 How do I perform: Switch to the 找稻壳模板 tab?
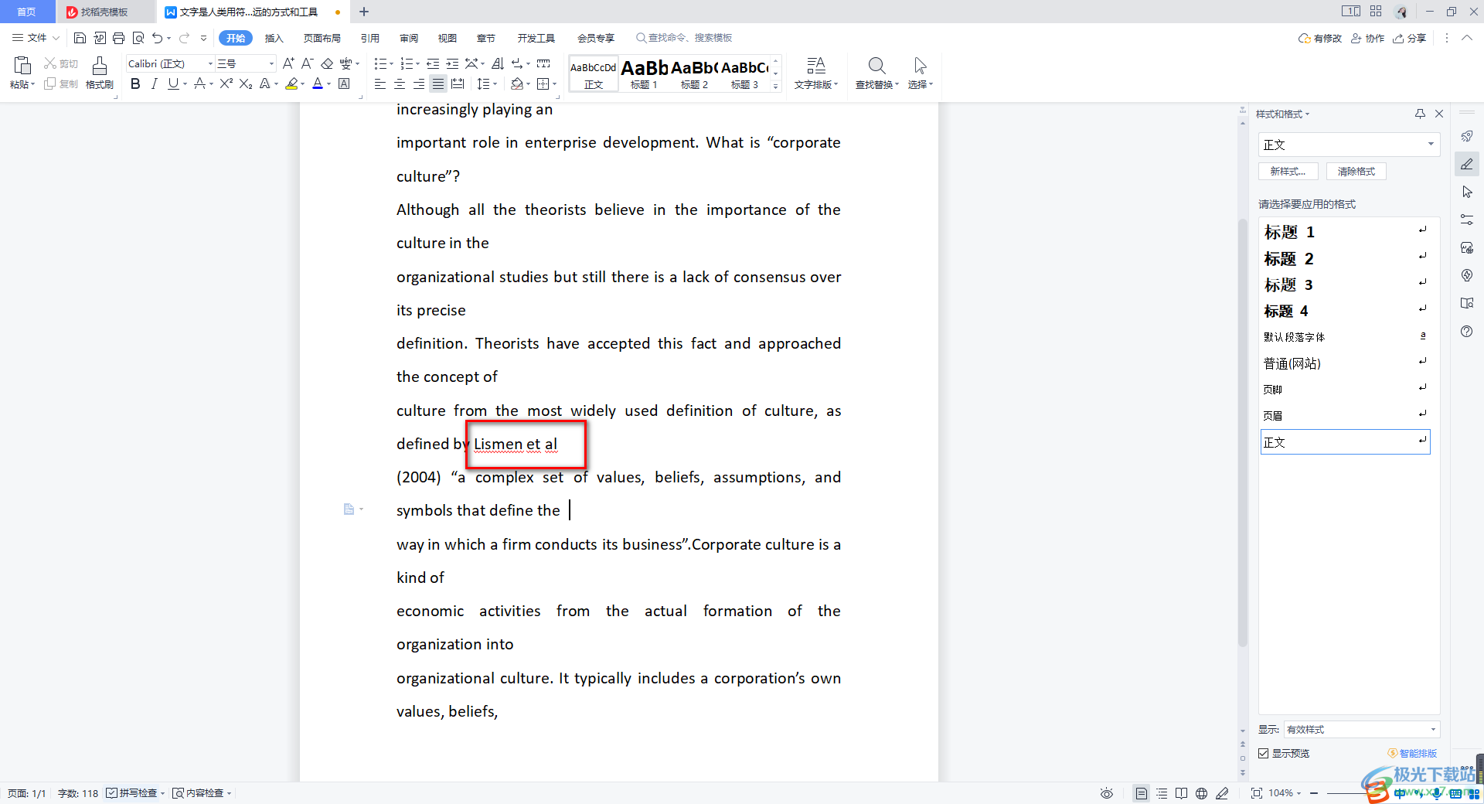[104, 12]
